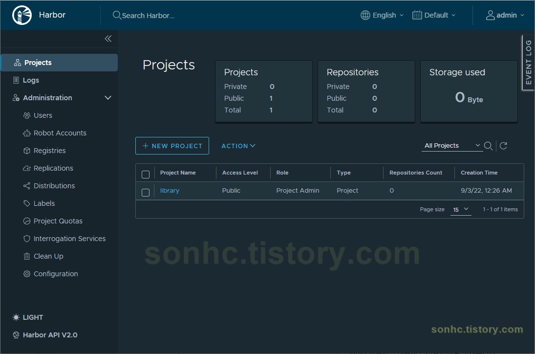This screenshot has height=354, width=535.
Task: Go to Robot Accounts
Action: [x=60, y=133]
